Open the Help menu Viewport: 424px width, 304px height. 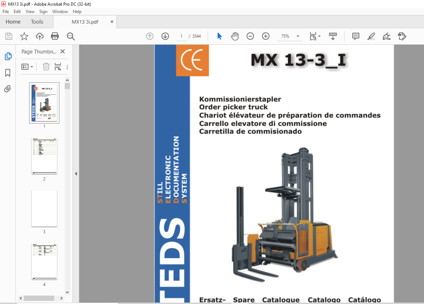(77, 12)
